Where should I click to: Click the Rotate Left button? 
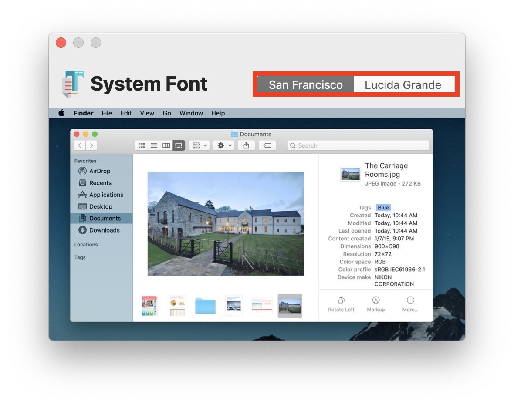point(341,304)
